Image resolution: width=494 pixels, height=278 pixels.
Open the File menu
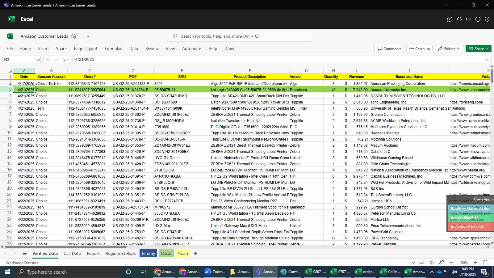click(10, 48)
